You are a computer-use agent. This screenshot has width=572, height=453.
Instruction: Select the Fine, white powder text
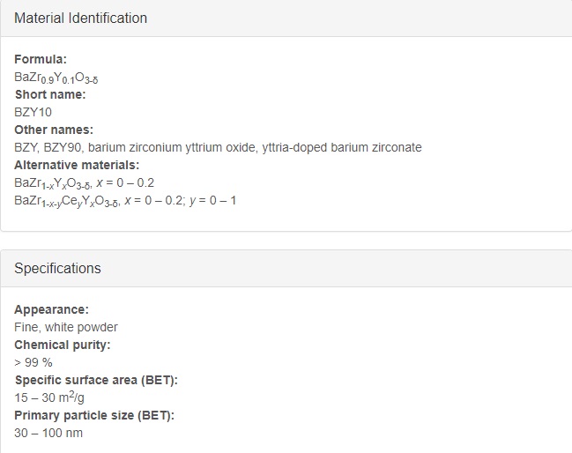pyautogui.click(x=66, y=327)
